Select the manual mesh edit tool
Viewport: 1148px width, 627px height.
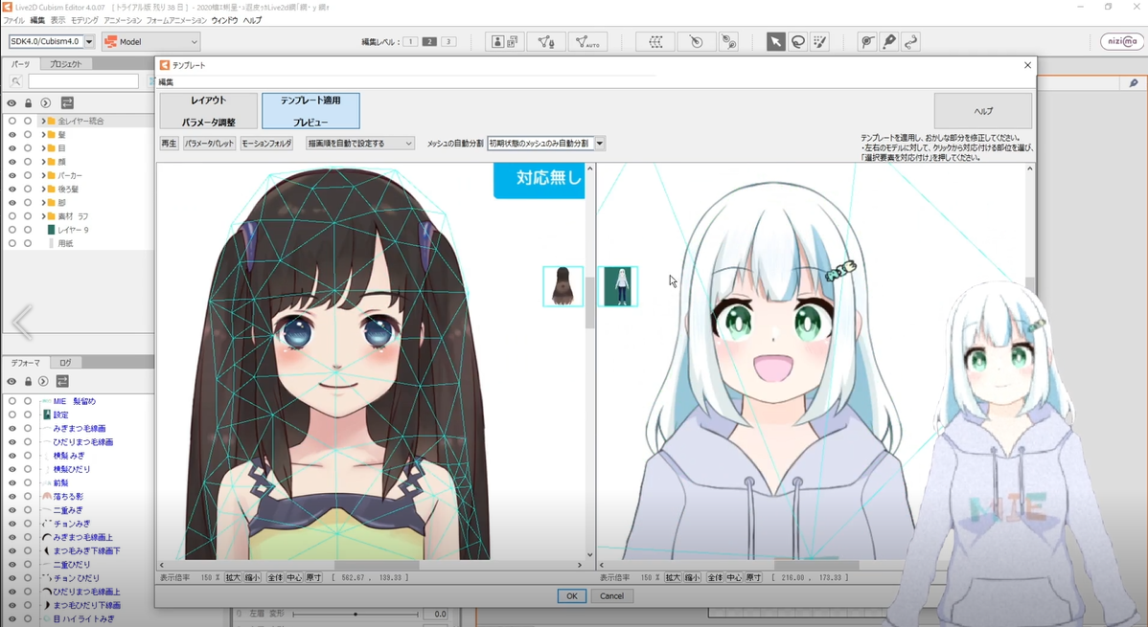point(545,42)
